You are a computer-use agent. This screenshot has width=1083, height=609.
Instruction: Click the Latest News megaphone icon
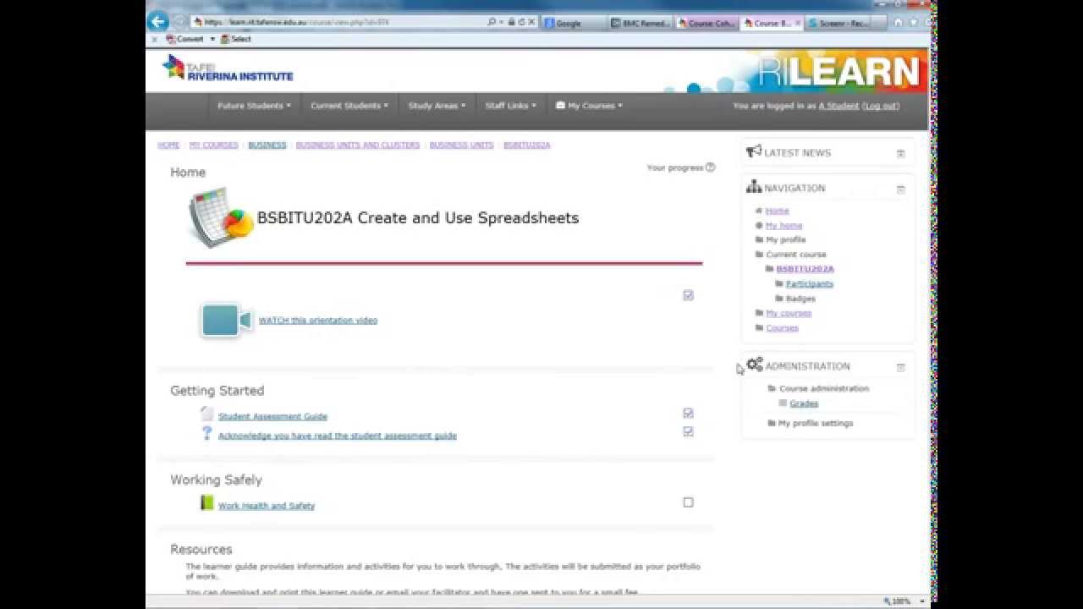point(754,151)
